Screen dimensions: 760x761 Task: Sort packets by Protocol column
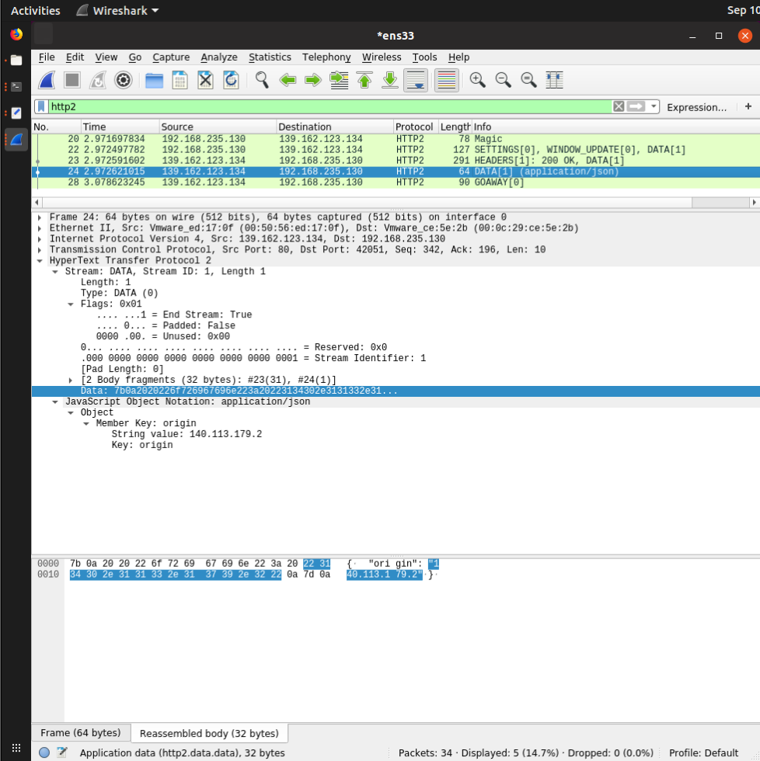pyautogui.click(x=416, y=127)
